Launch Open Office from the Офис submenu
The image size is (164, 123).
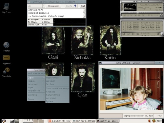pyautogui.click(x=57, y=78)
